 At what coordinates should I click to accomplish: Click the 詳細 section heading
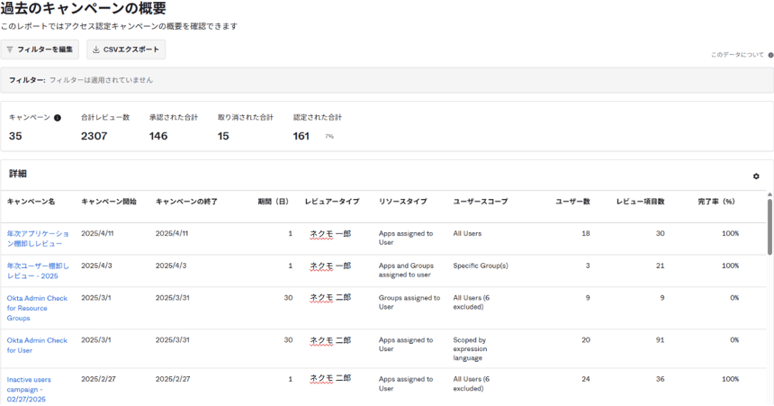click(x=18, y=174)
